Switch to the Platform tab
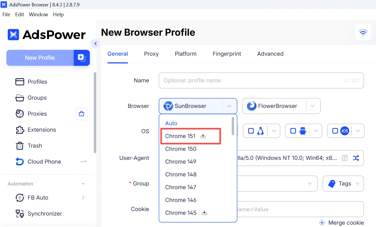This screenshot has height=227, width=376. click(186, 54)
